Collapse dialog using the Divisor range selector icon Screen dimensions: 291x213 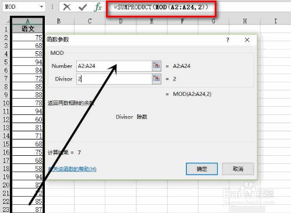click(157, 79)
